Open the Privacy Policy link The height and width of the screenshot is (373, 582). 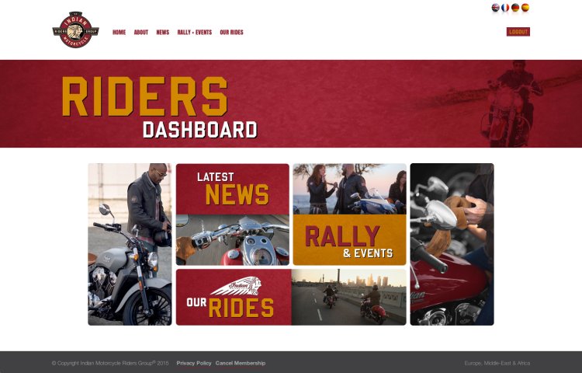(194, 364)
